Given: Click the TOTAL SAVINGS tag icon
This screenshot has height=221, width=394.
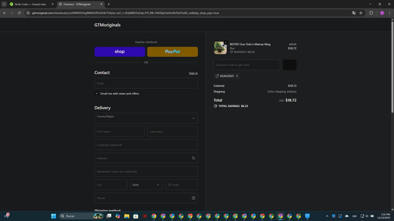Looking at the screenshot, I should tap(215, 106).
